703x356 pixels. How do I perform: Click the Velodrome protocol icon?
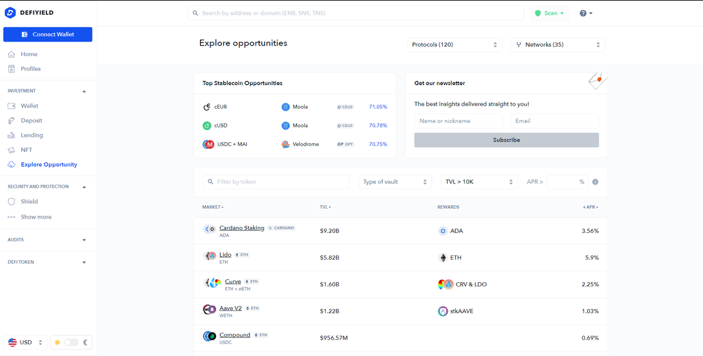pos(285,144)
